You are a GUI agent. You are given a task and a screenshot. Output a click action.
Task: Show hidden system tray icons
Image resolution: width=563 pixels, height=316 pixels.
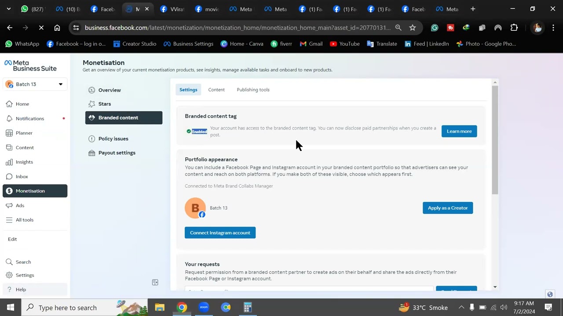click(461, 307)
